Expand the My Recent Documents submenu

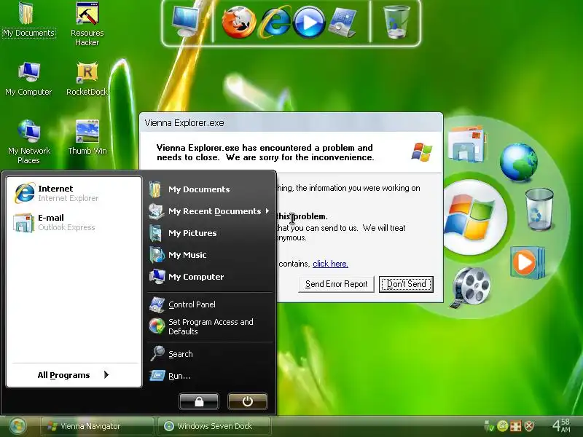[x=210, y=211]
